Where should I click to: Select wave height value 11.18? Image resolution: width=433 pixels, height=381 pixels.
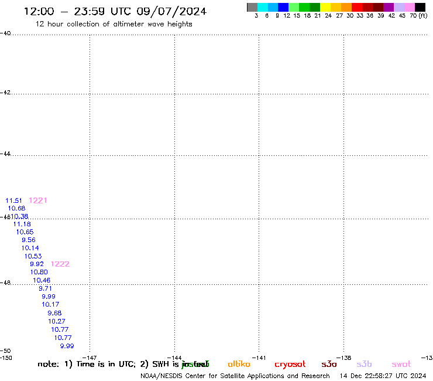22,224
